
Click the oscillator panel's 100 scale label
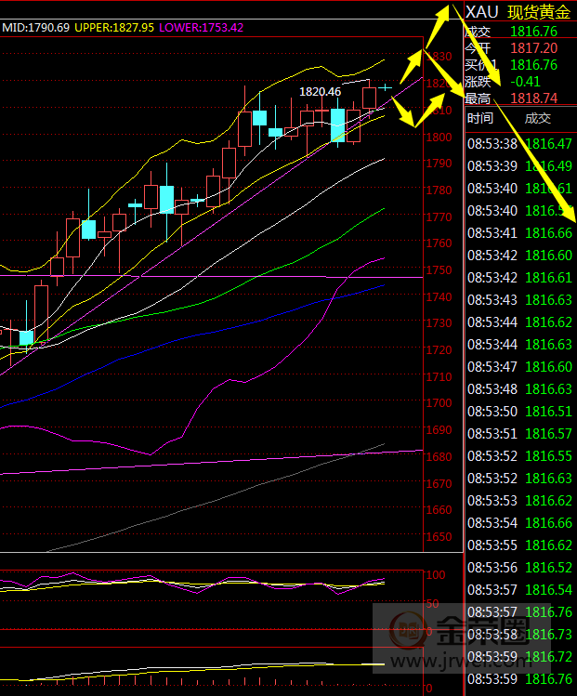tap(435, 575)
